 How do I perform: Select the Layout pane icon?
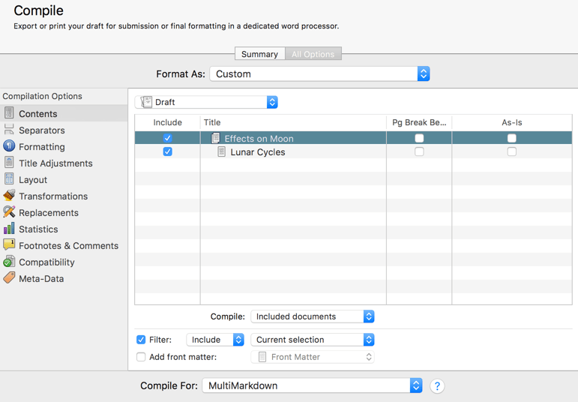[x=9, y=179]
